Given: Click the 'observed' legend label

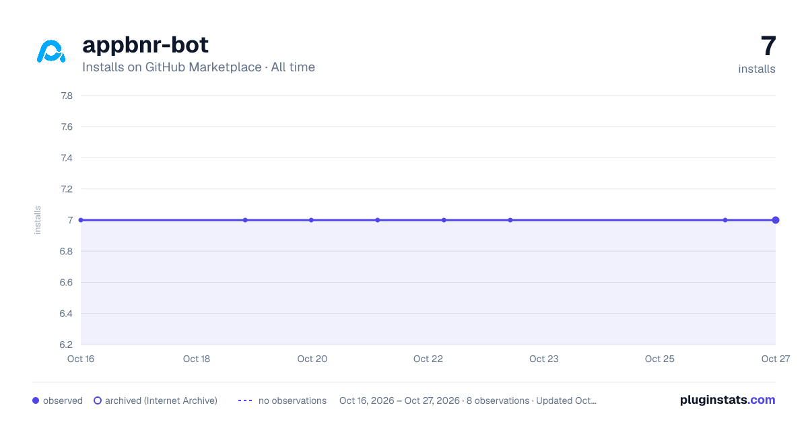Looking at the screenshot, I should click(x=63, y=400).
